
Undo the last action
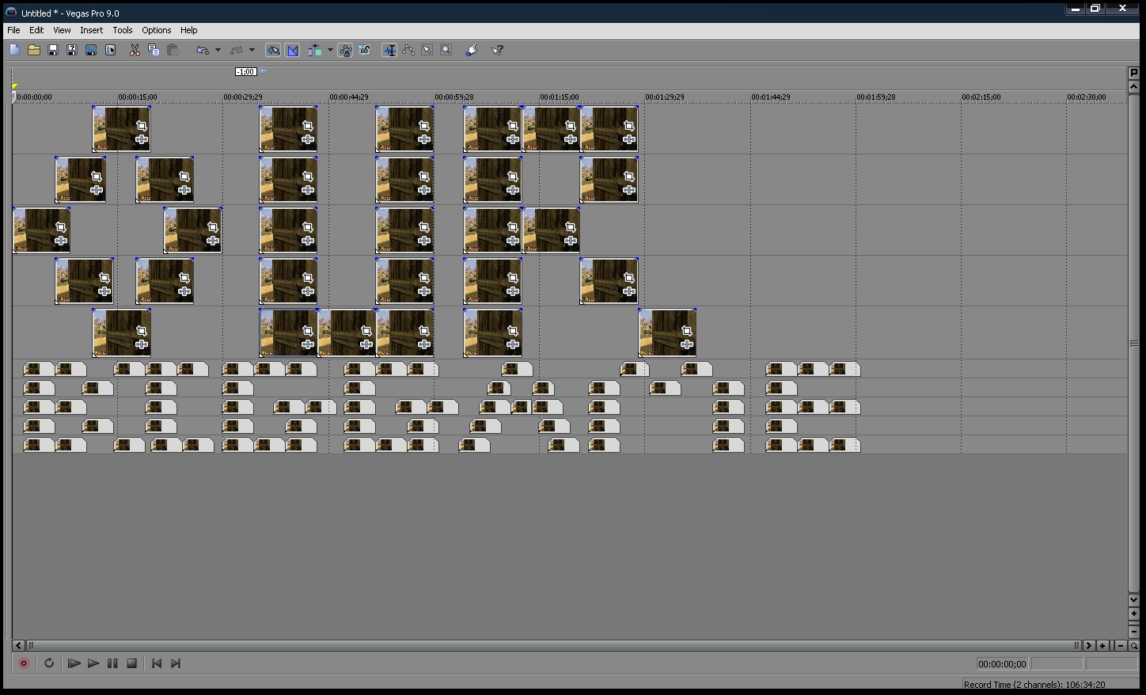point(203,50)
